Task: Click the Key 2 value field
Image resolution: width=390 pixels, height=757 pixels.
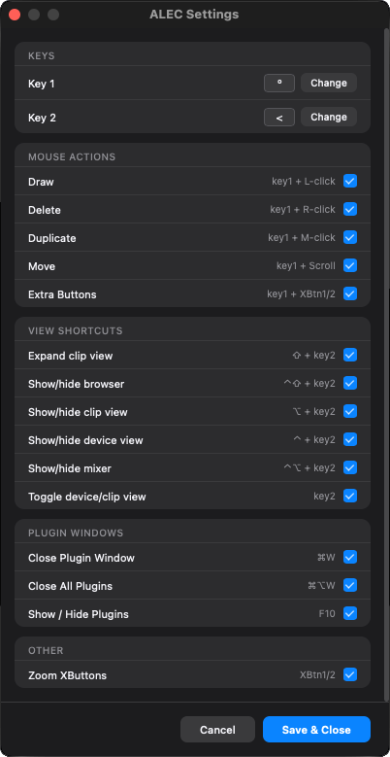Action: pos(279,117)
